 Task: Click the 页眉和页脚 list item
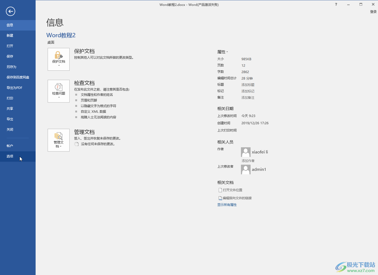(x=89, y=100)
